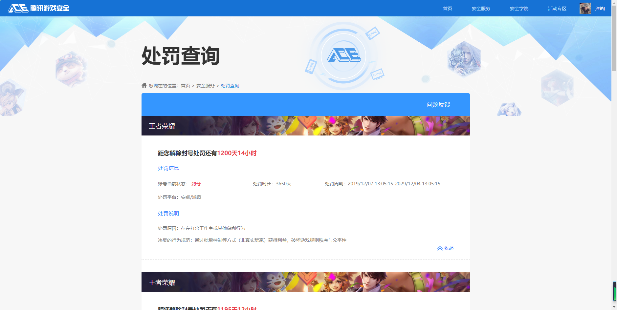The image size is (617, 310).
Task: Open the 问题反馈 feedback link
Action: click(x=438, y=105)
